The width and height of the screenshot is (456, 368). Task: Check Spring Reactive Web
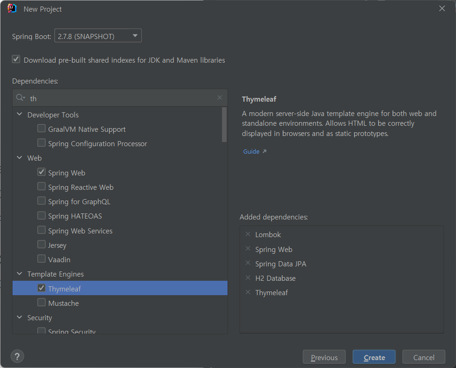coord(41,187)
